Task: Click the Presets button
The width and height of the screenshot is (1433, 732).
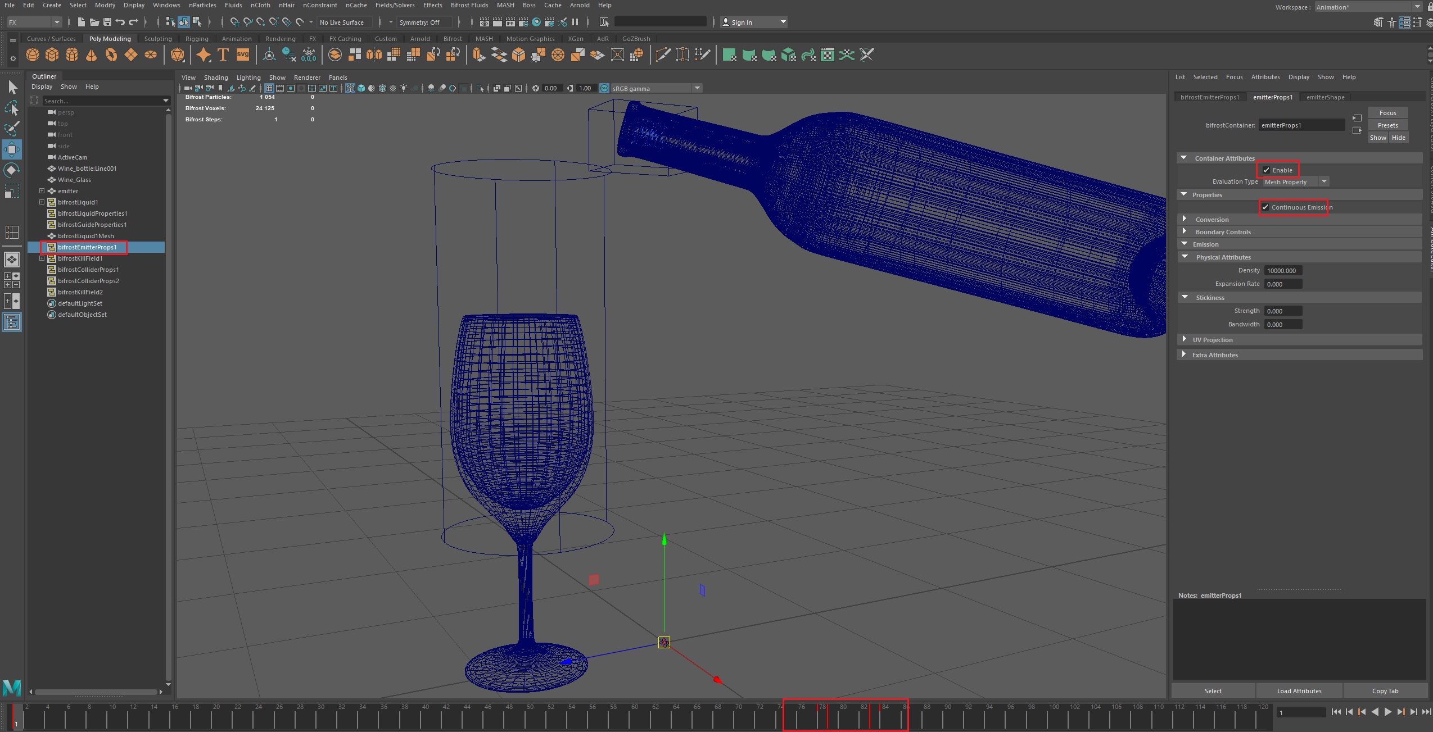Action: click(x=1387, y=125)
